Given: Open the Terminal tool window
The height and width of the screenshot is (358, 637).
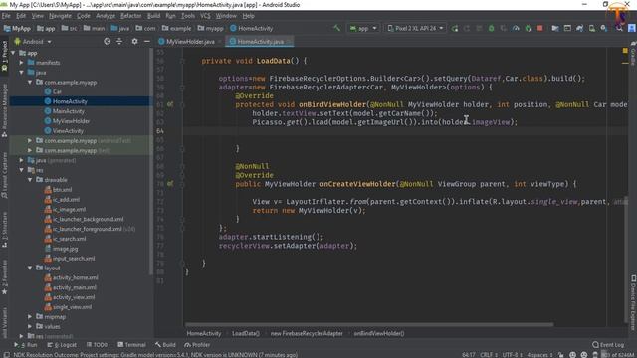Looking at the screenshot, I should tap(131, 345).
